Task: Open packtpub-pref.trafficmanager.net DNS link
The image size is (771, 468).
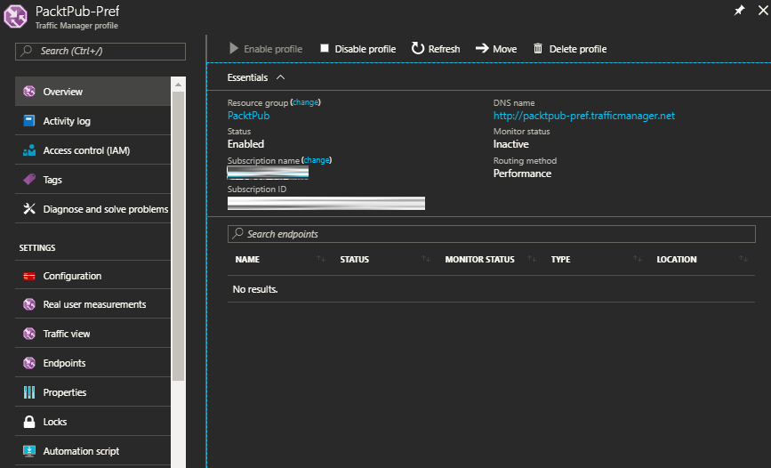Action: pyautogui.click(x=584, y=116)
